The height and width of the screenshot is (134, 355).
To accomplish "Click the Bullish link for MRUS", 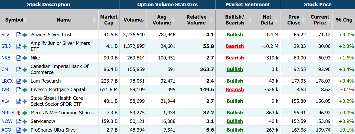I will [235, 113].
